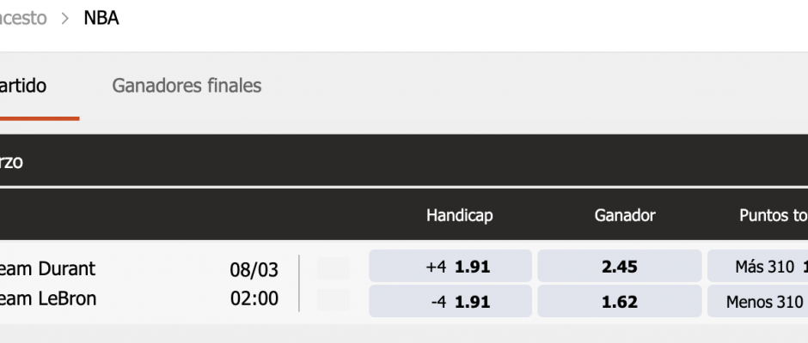This screenshot has height=343, width=808.
Task: Open Team Durant match details
Action: (x=47, y=268)
